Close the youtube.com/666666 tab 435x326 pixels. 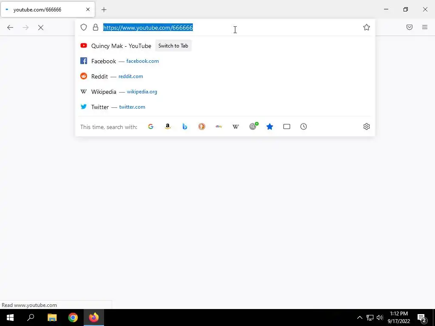click(88, 9)
